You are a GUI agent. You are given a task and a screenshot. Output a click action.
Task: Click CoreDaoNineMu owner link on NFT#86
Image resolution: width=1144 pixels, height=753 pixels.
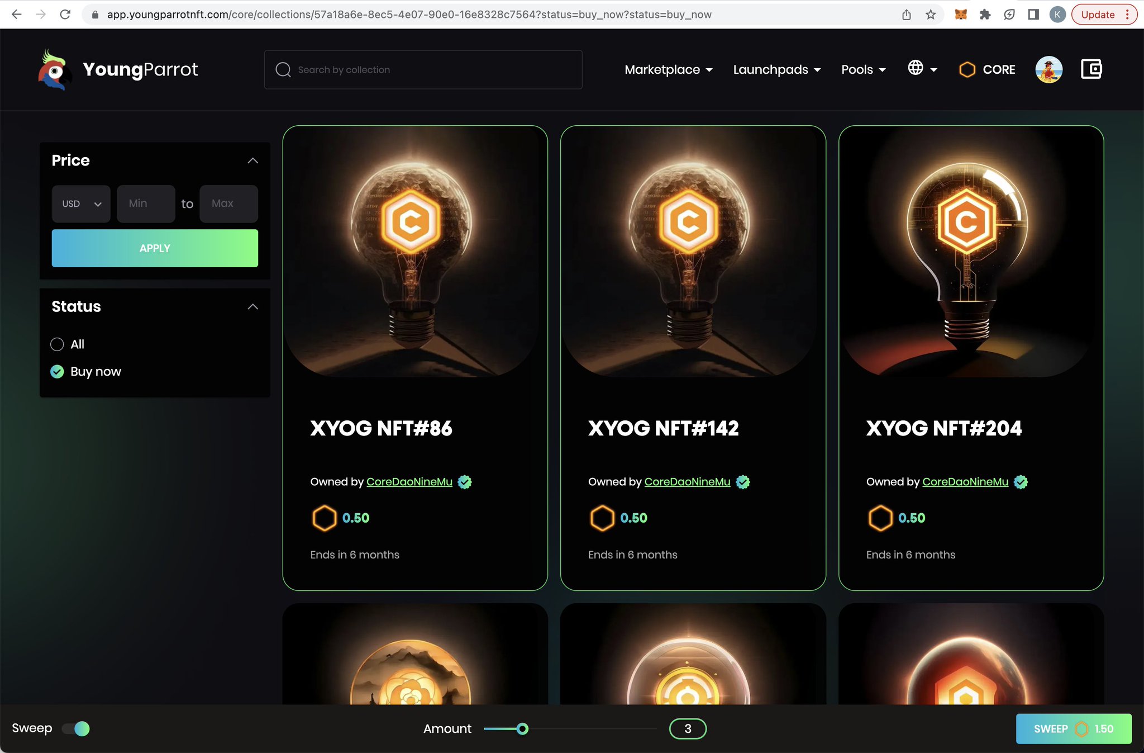(x=409, y=482)
